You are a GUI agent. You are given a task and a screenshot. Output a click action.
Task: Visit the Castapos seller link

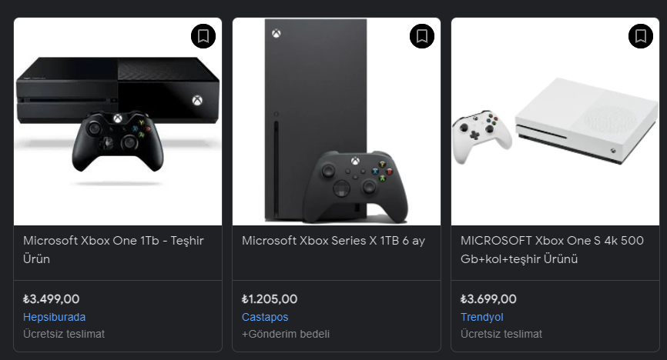click(266, 317)
